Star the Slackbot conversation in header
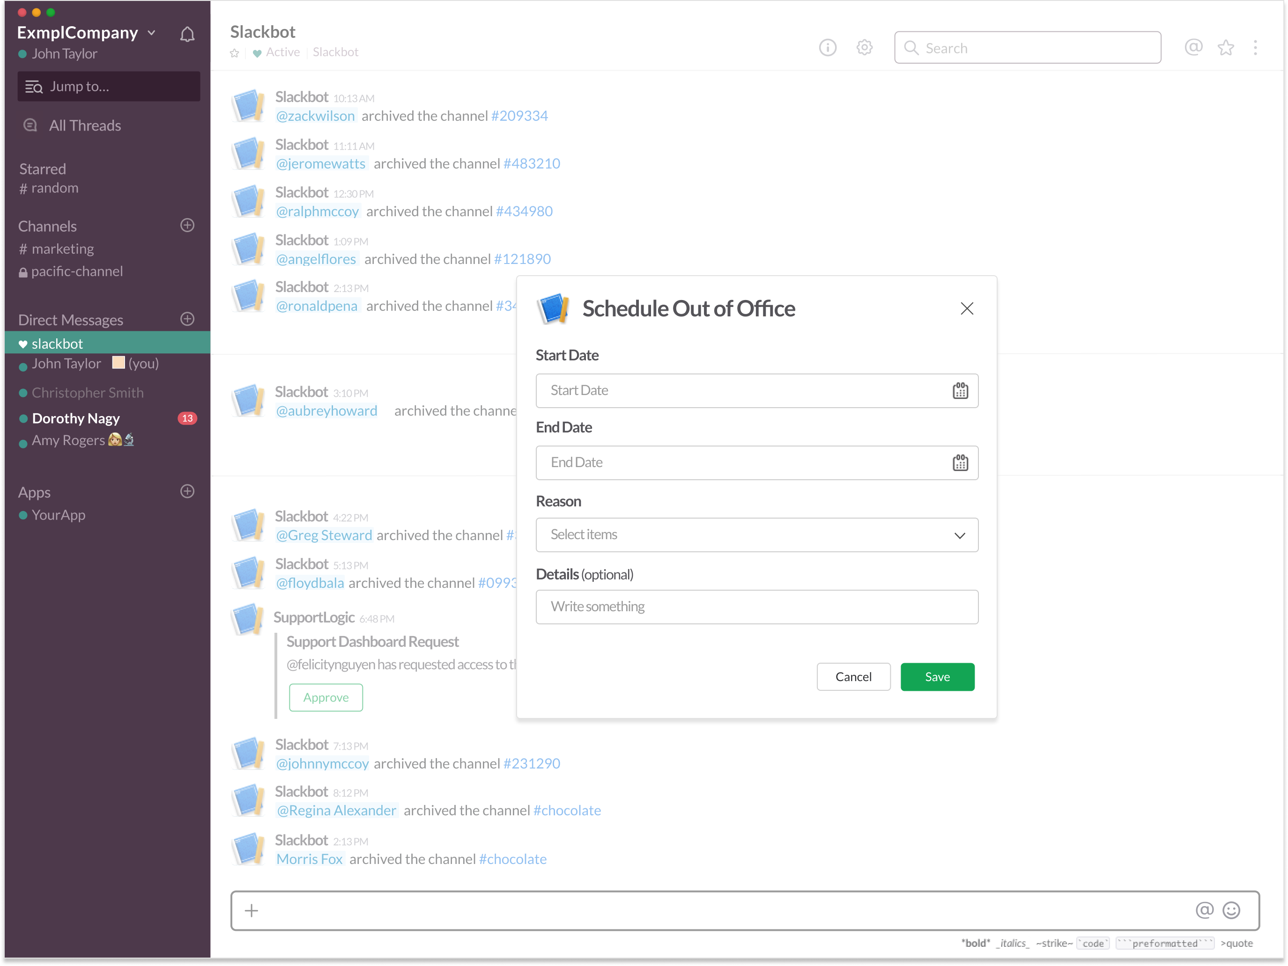Image resolution: width=1288 pixels, height=966 pixels. click(235, 53)
